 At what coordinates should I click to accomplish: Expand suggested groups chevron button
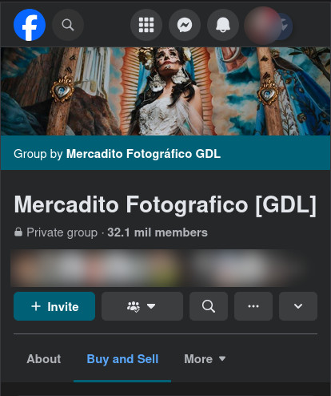pos(298,306)
